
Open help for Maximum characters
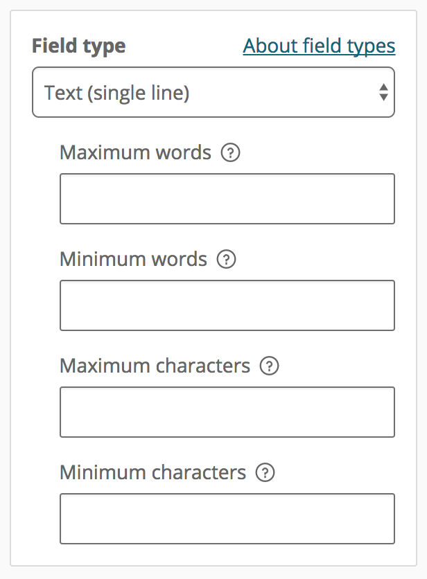270,366
